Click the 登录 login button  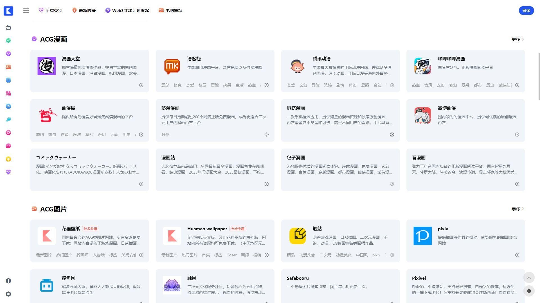click(526, 11)
